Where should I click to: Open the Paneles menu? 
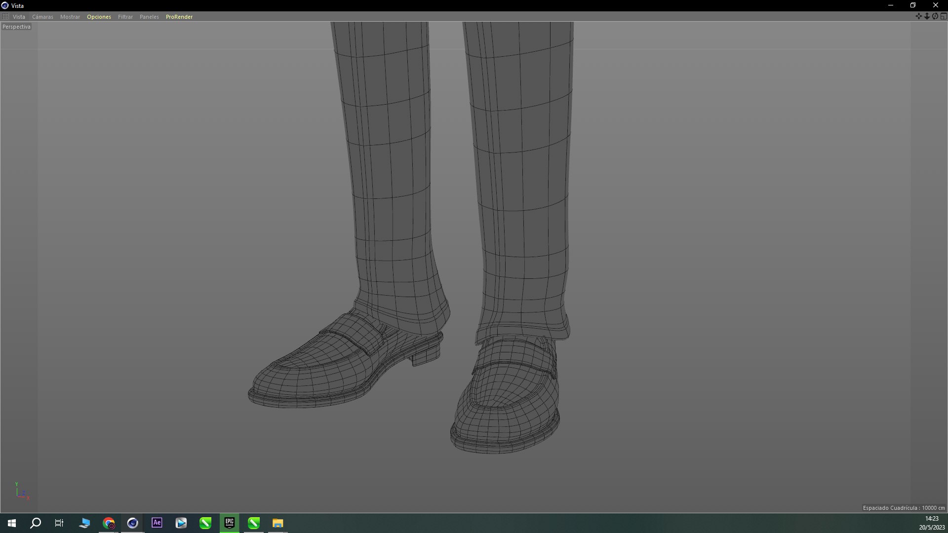click(x=149, y=17)
